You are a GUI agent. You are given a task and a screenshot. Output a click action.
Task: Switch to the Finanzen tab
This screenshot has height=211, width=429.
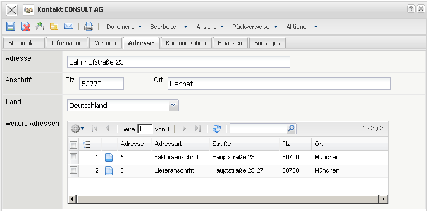tap(230, 43)
